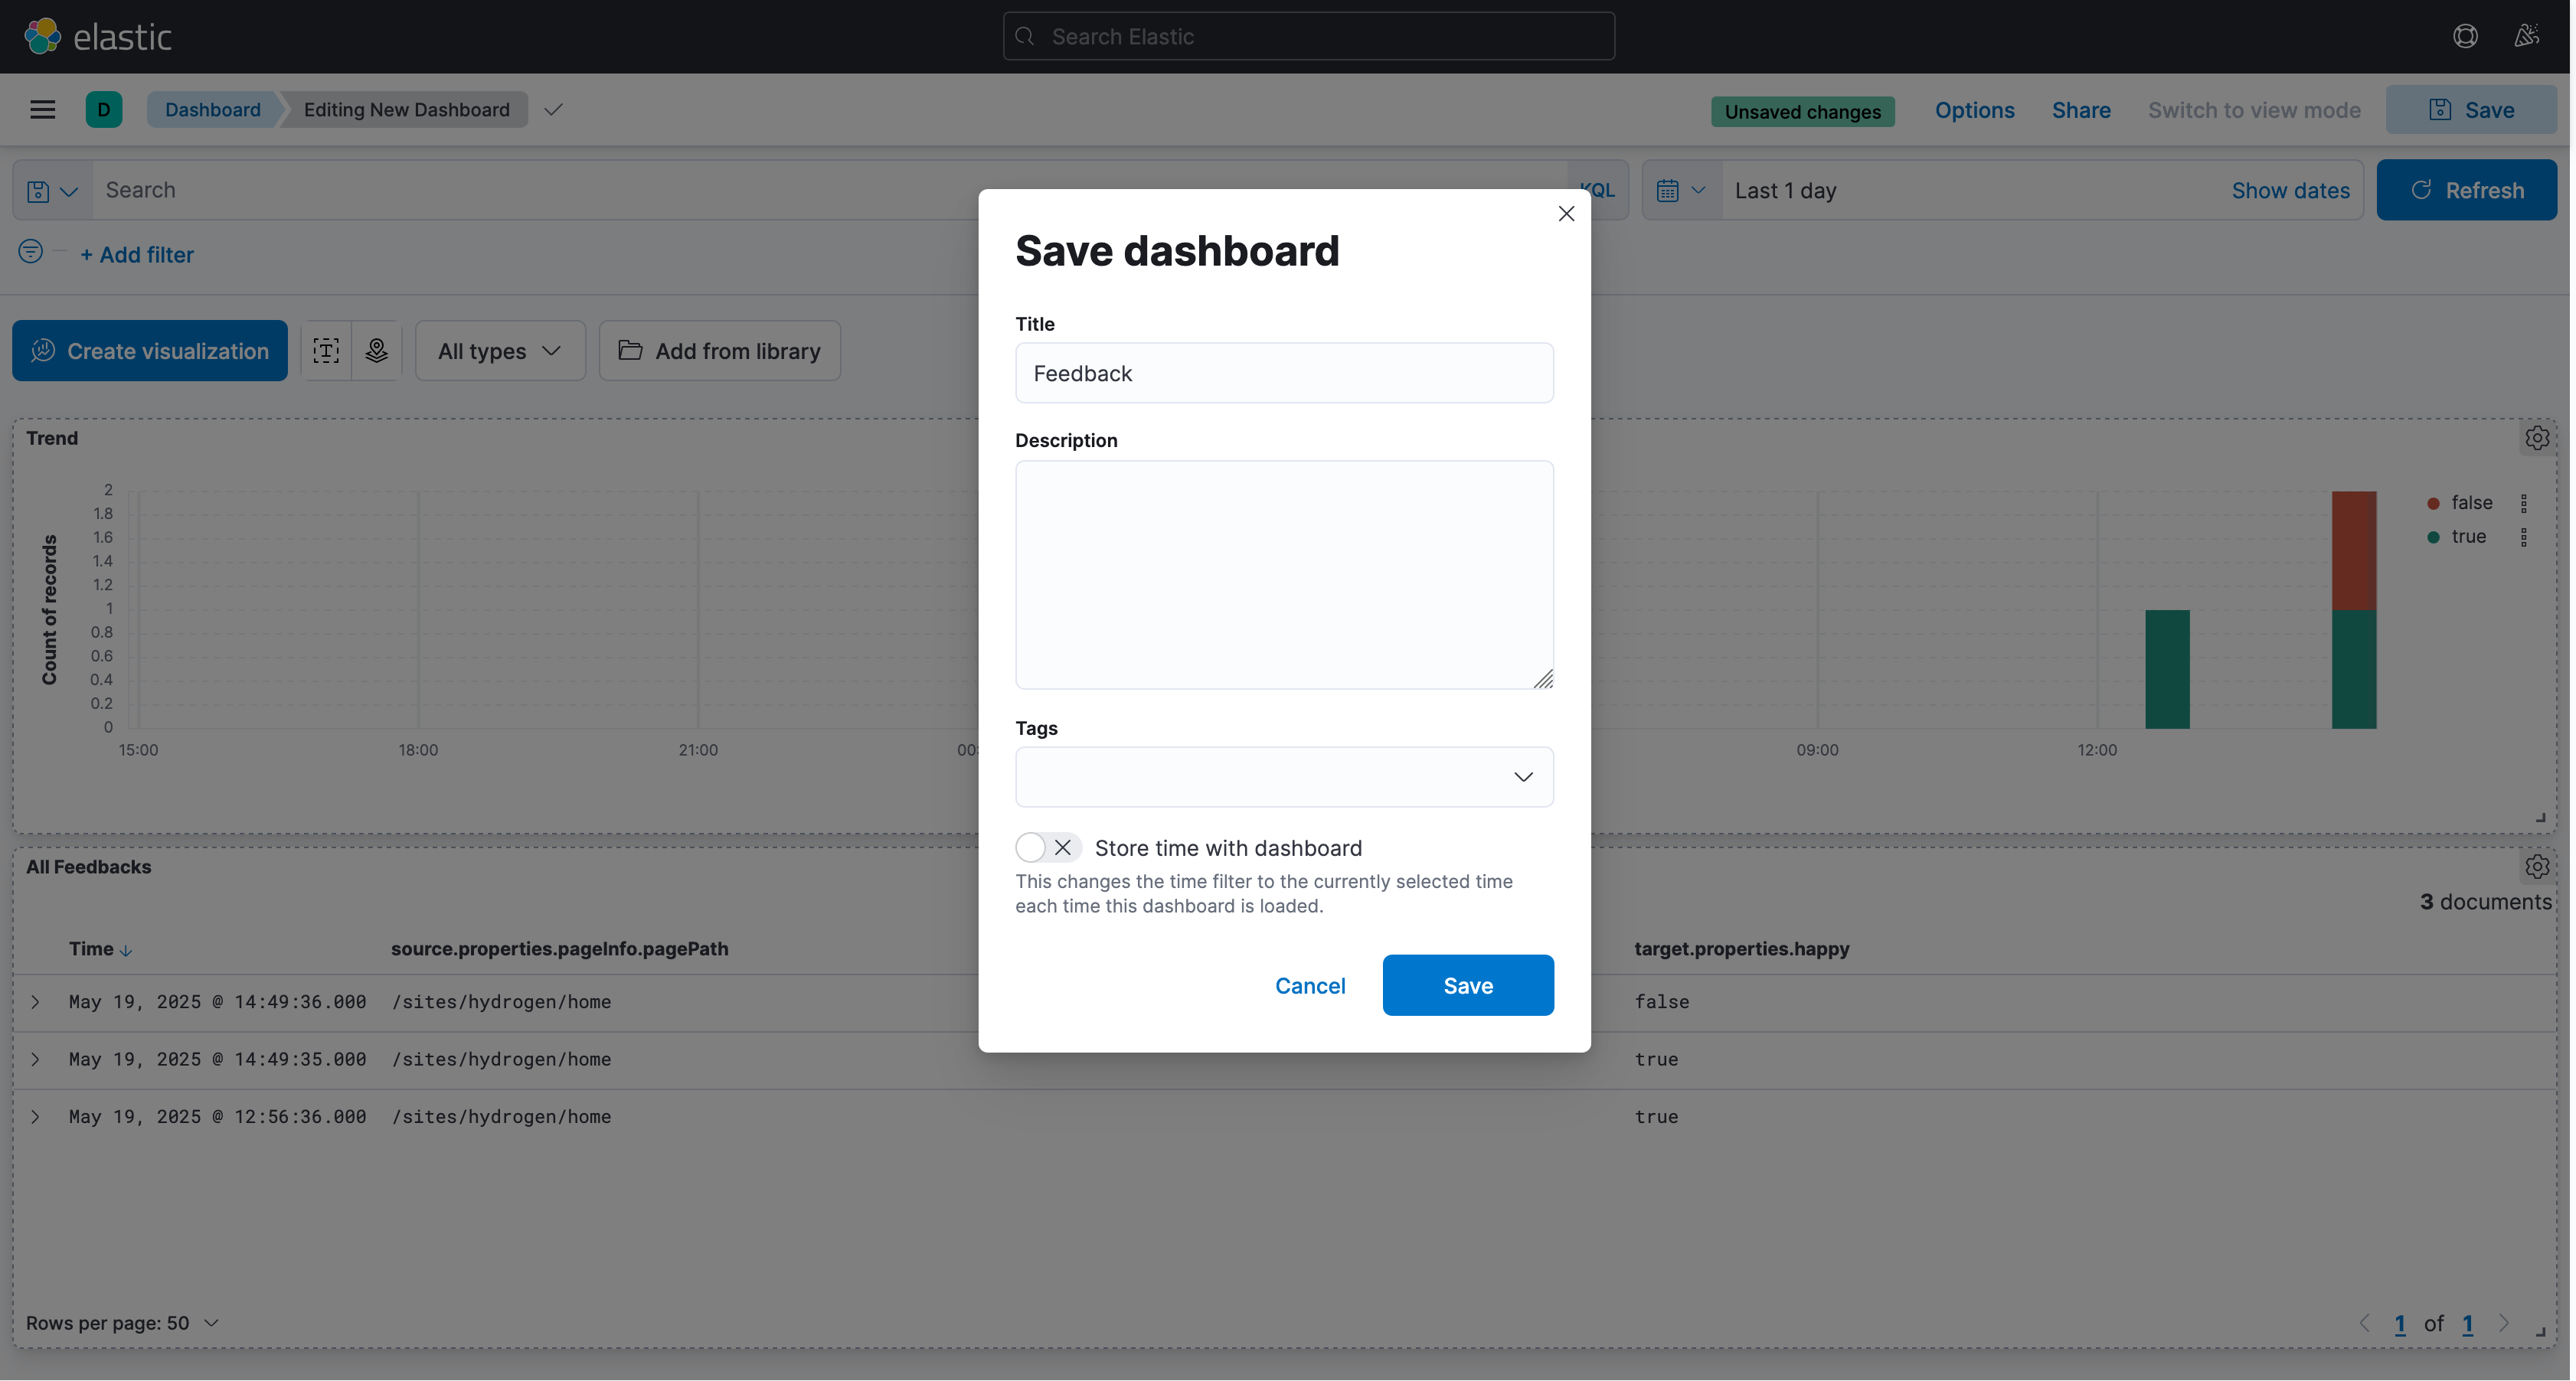The width and height of the screenshot is (2576, 1381).
Task: Open the All types dropdown
Action: 500,351
